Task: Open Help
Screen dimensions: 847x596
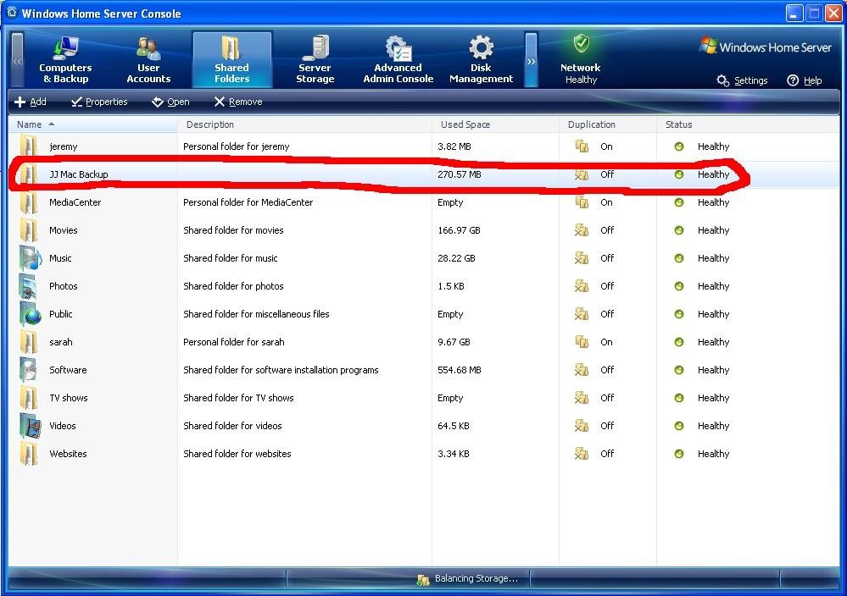Action: (x=805, y=80)
